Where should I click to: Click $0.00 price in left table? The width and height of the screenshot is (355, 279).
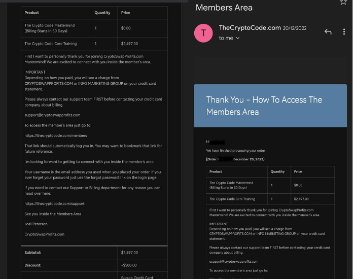coord(126,28)
